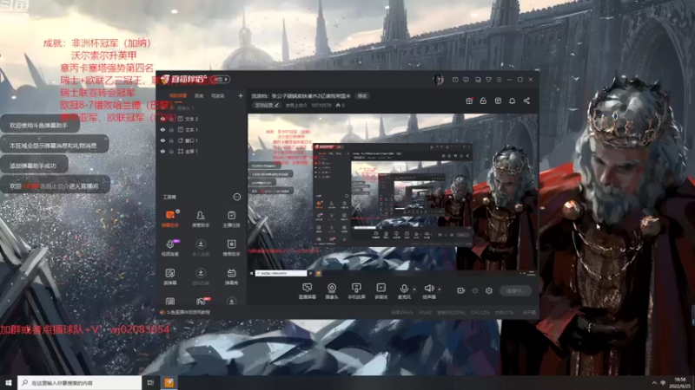Open the hamburger main menu in title bar
The height and width of the screenshot is (390, 695).
[499, 80]
